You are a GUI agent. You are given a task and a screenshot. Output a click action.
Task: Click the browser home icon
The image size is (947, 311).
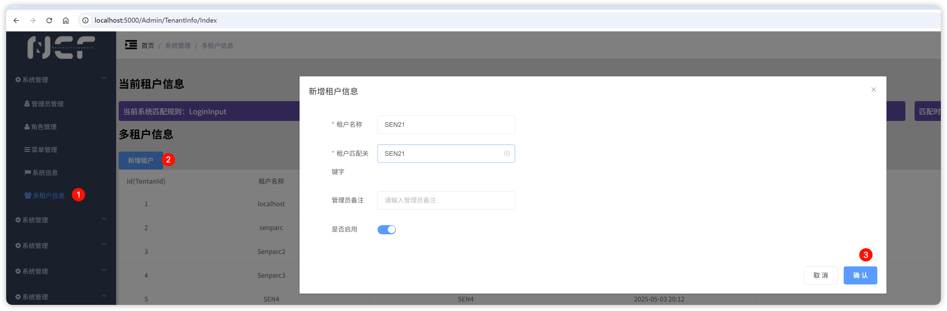tap(65, 20)
